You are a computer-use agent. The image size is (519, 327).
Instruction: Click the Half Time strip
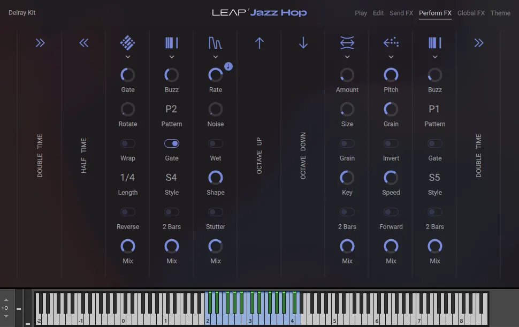(x=83, y=155)
